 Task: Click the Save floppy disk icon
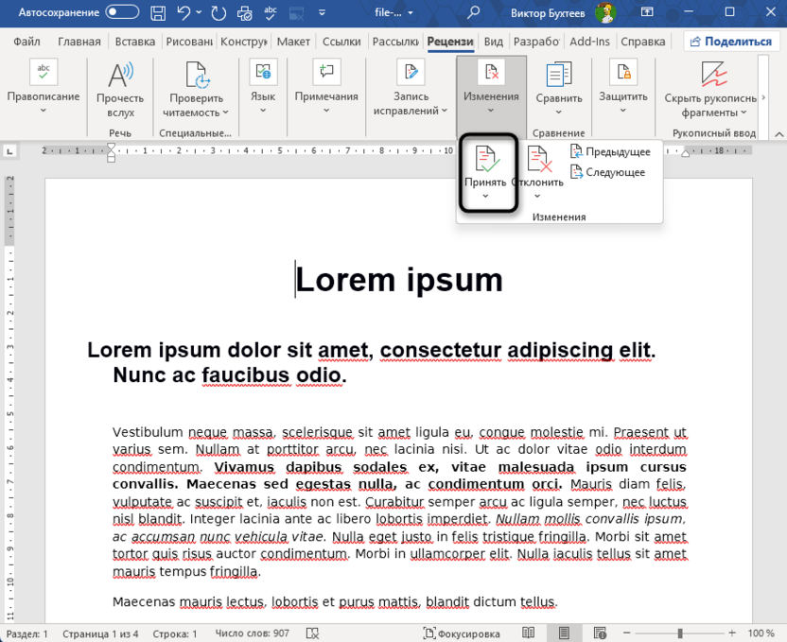click(158, 12)
